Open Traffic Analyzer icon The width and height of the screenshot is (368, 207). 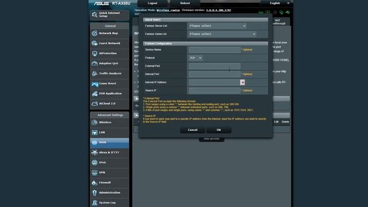click(x=94, y=74)
